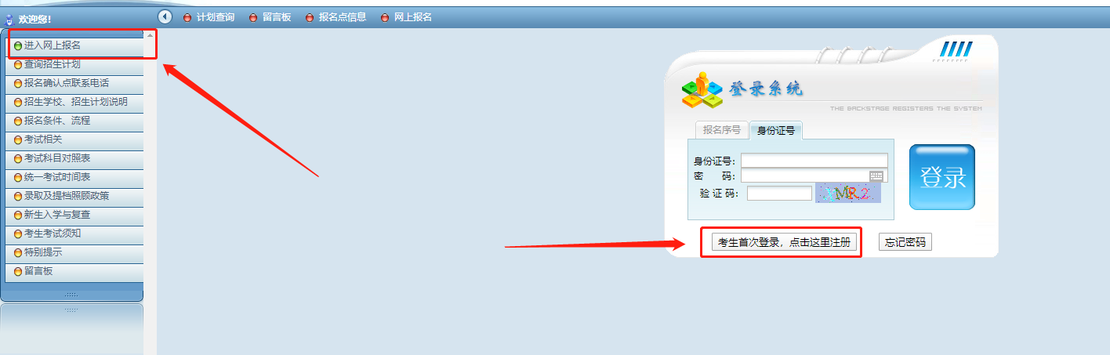Click the colorful 登录系统 logo icon
The width and height of the screenshot is (1110, 355).
pyautogui.click(x=701, y=90)
